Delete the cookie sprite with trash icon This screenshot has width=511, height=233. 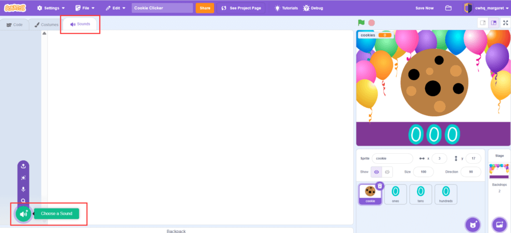380,186
